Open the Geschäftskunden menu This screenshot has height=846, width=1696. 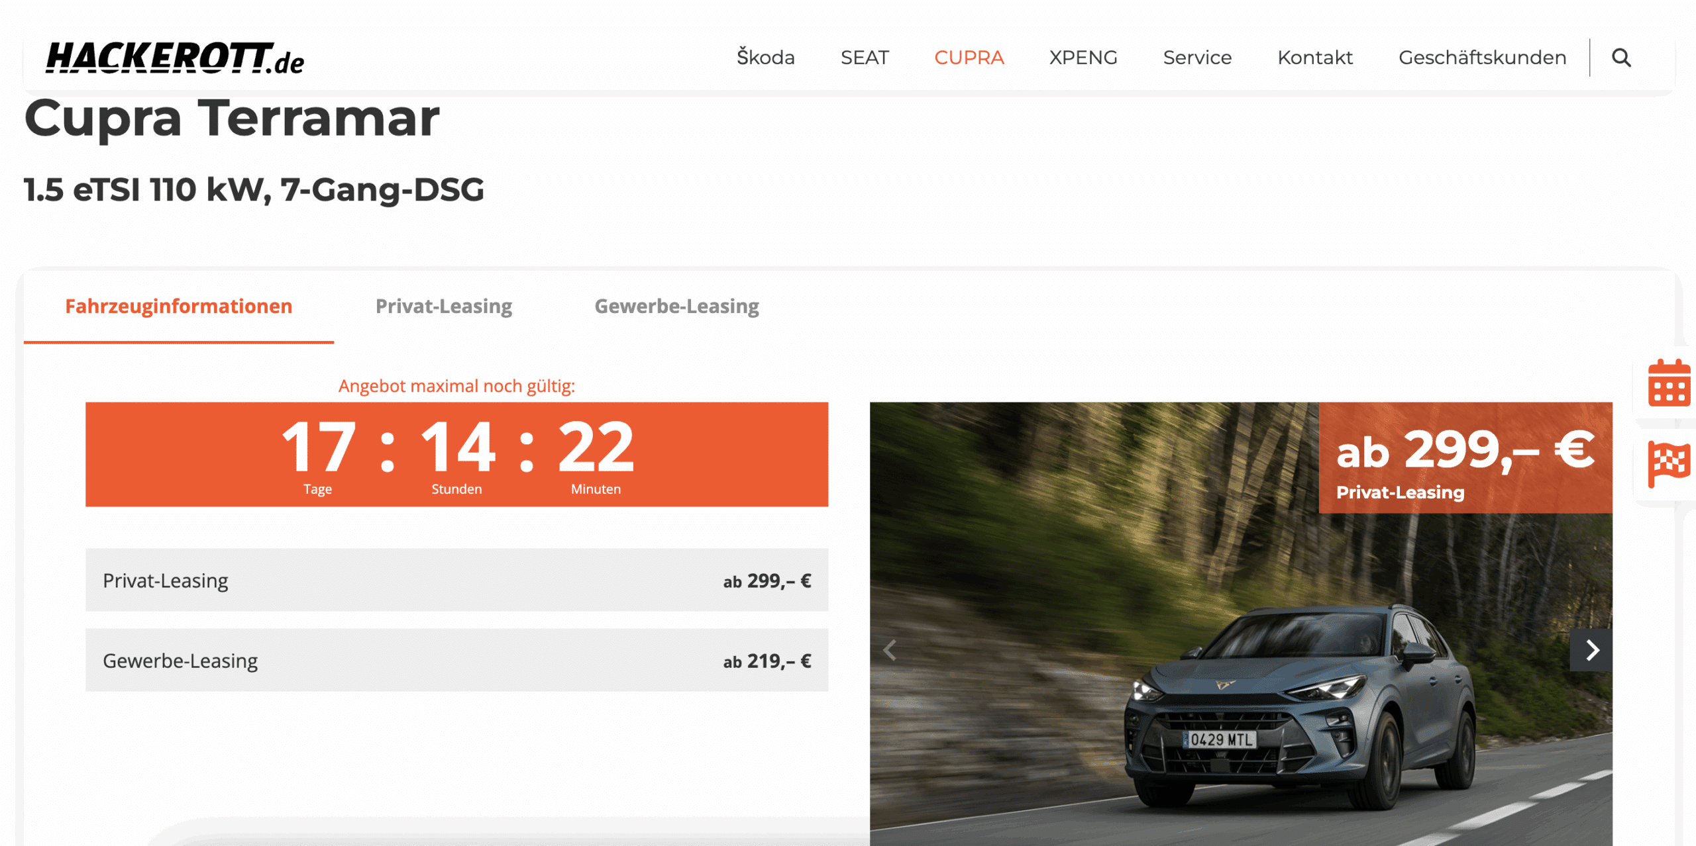1483,58
